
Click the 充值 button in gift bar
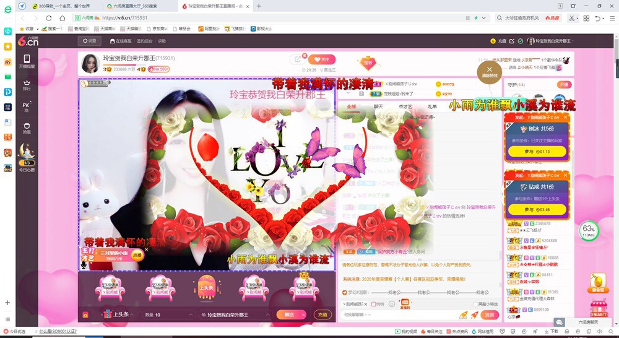(322, 314)
